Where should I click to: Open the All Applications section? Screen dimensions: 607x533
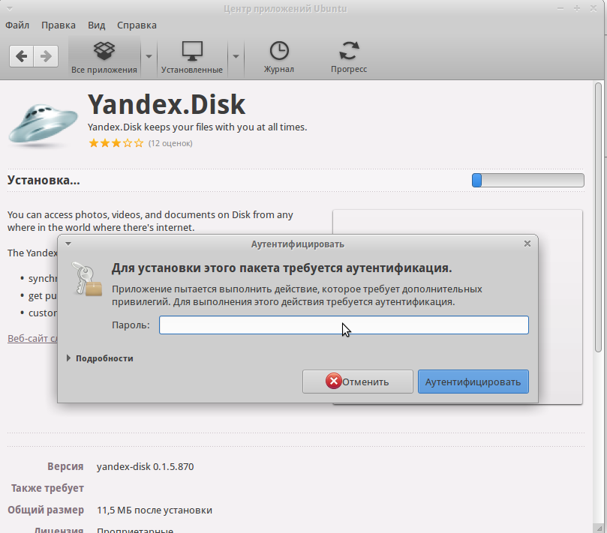[x=104, y=57]
